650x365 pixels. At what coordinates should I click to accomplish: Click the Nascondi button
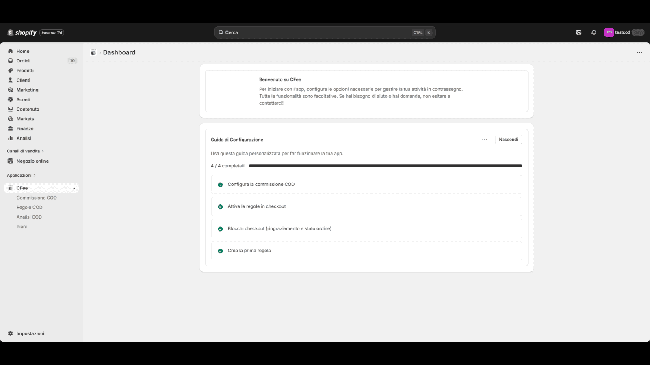508,140
